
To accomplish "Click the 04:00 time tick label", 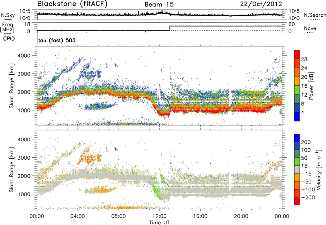I will click(x=77, y=216).
